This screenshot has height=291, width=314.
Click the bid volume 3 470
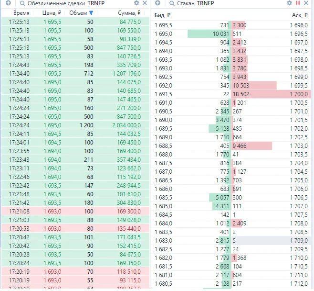tap(222, 120)
